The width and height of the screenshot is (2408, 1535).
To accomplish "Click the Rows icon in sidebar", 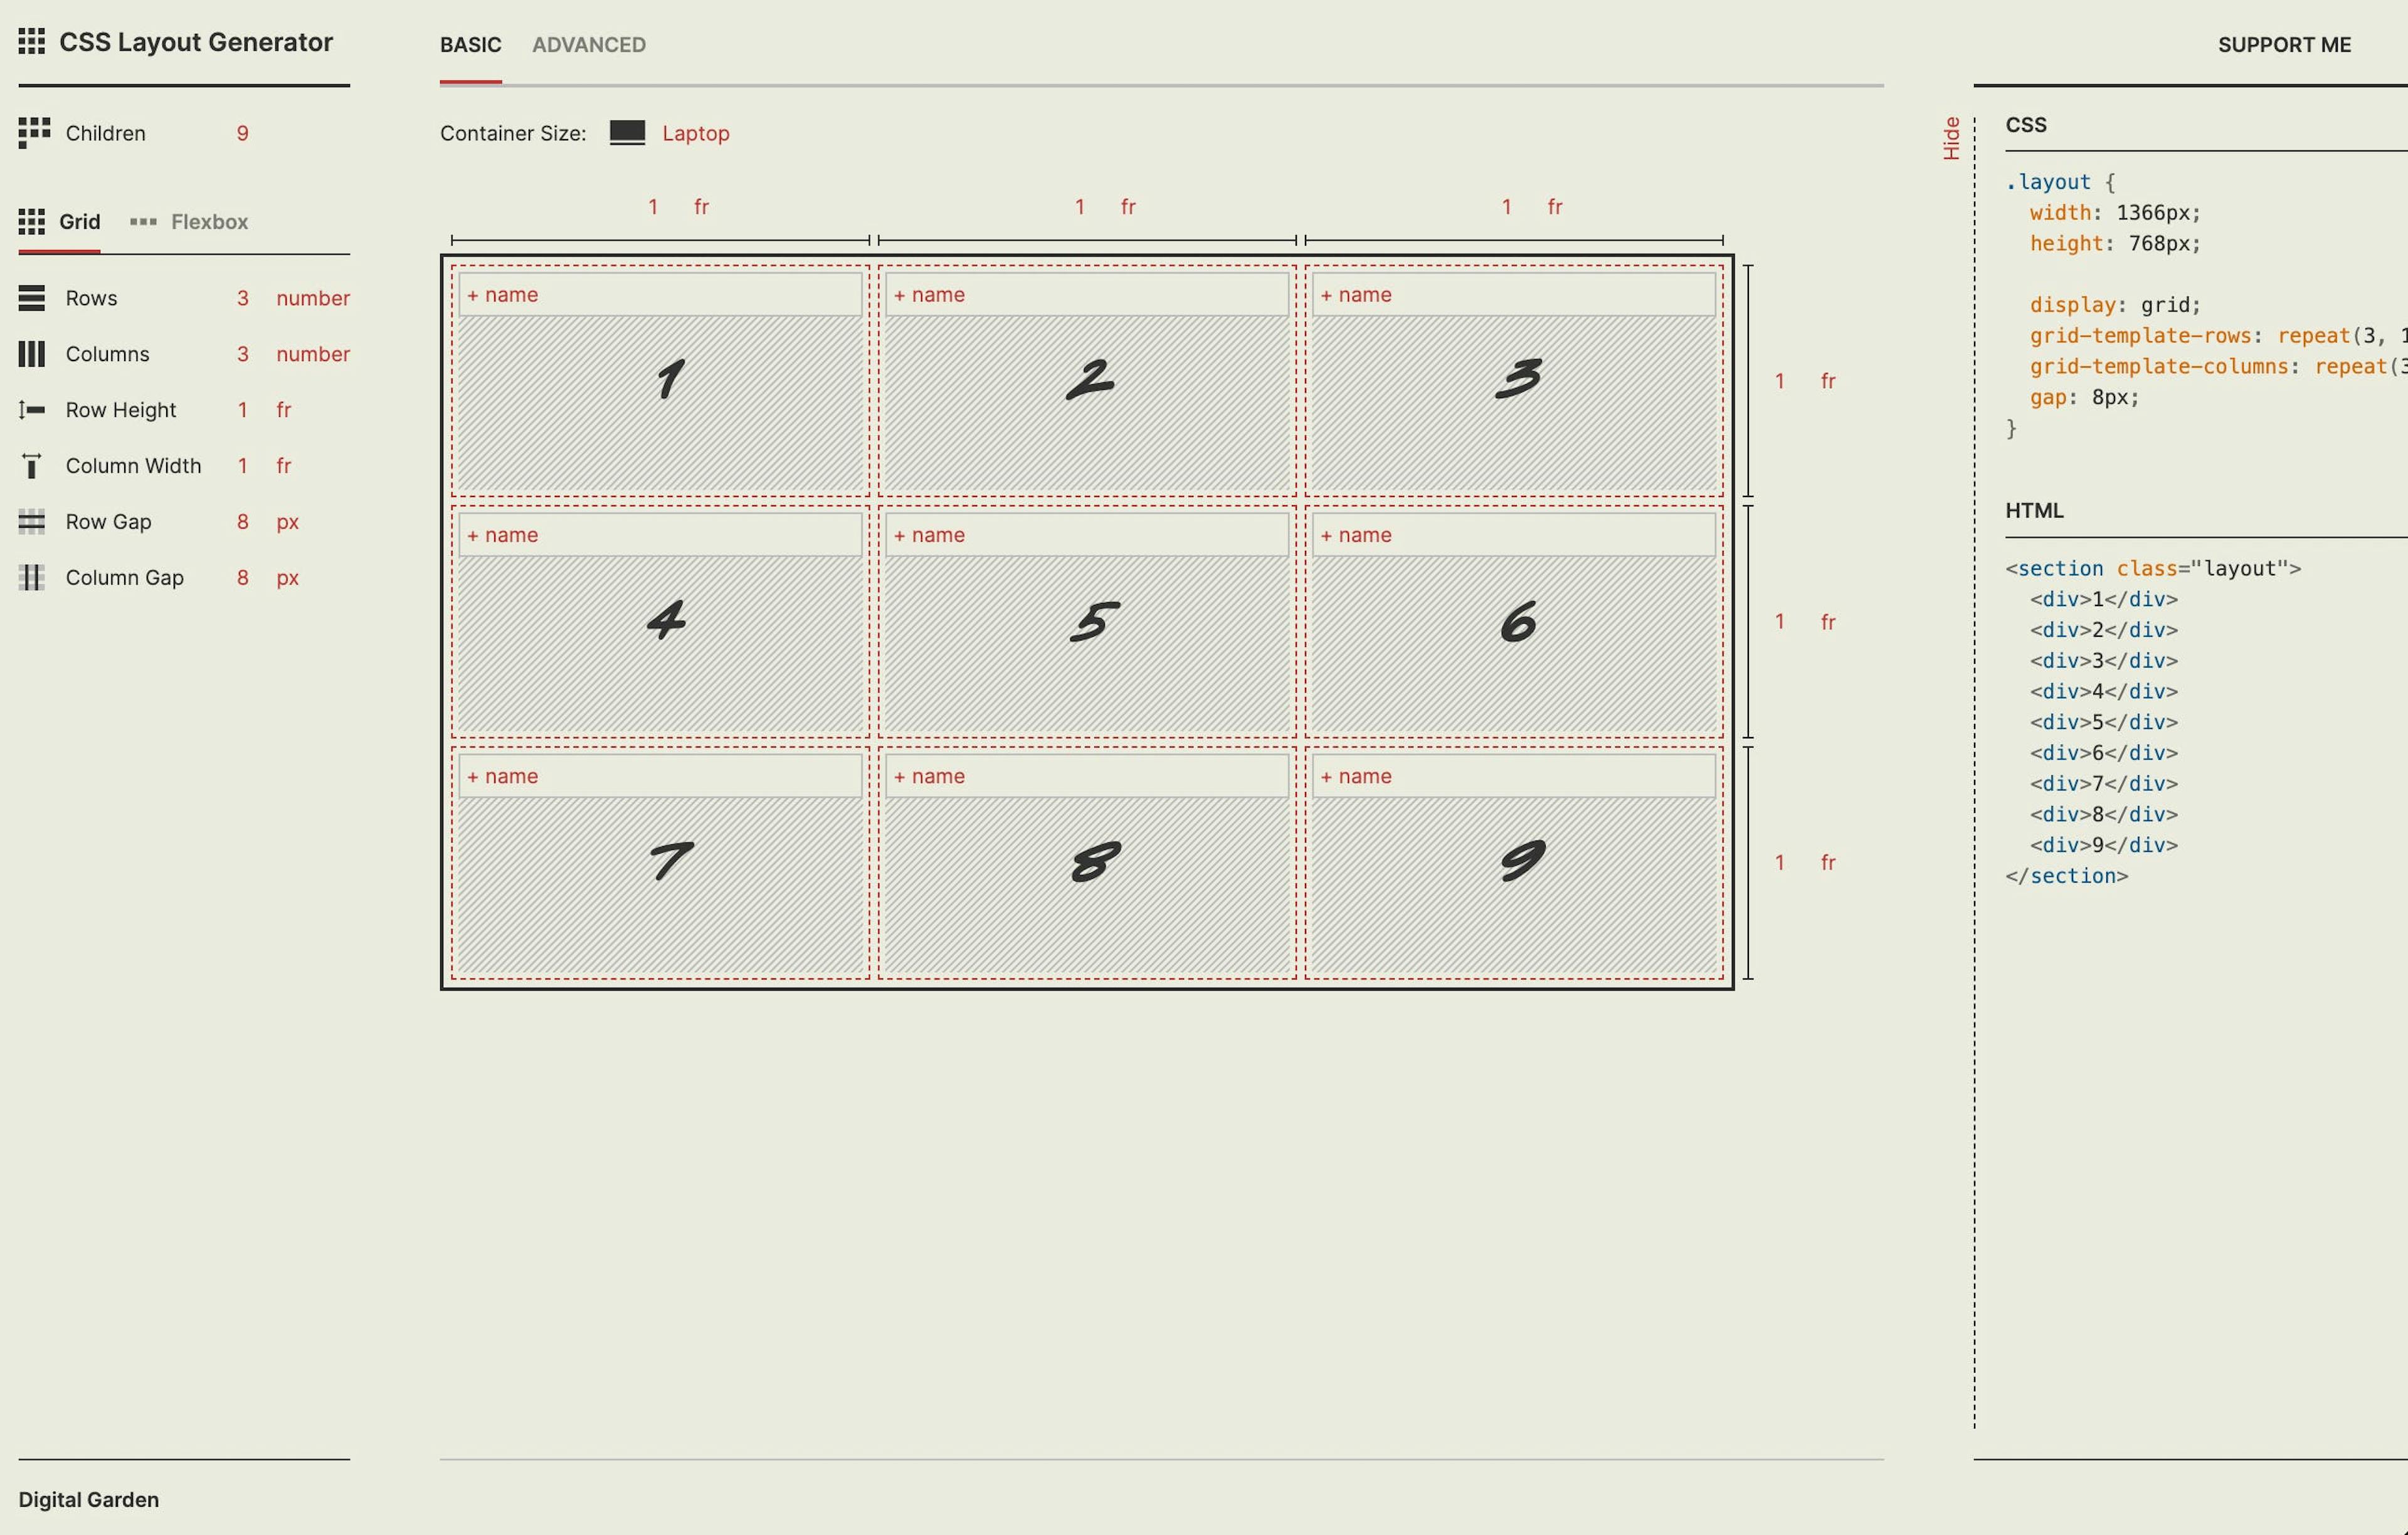I will tap(31, 298).
